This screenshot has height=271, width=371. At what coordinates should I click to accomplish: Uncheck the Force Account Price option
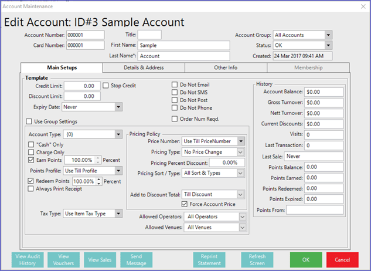pyautogui.click(x=185, y=204)
